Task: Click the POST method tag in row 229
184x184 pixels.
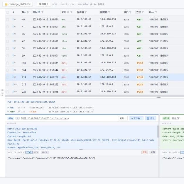Action: 140,92
